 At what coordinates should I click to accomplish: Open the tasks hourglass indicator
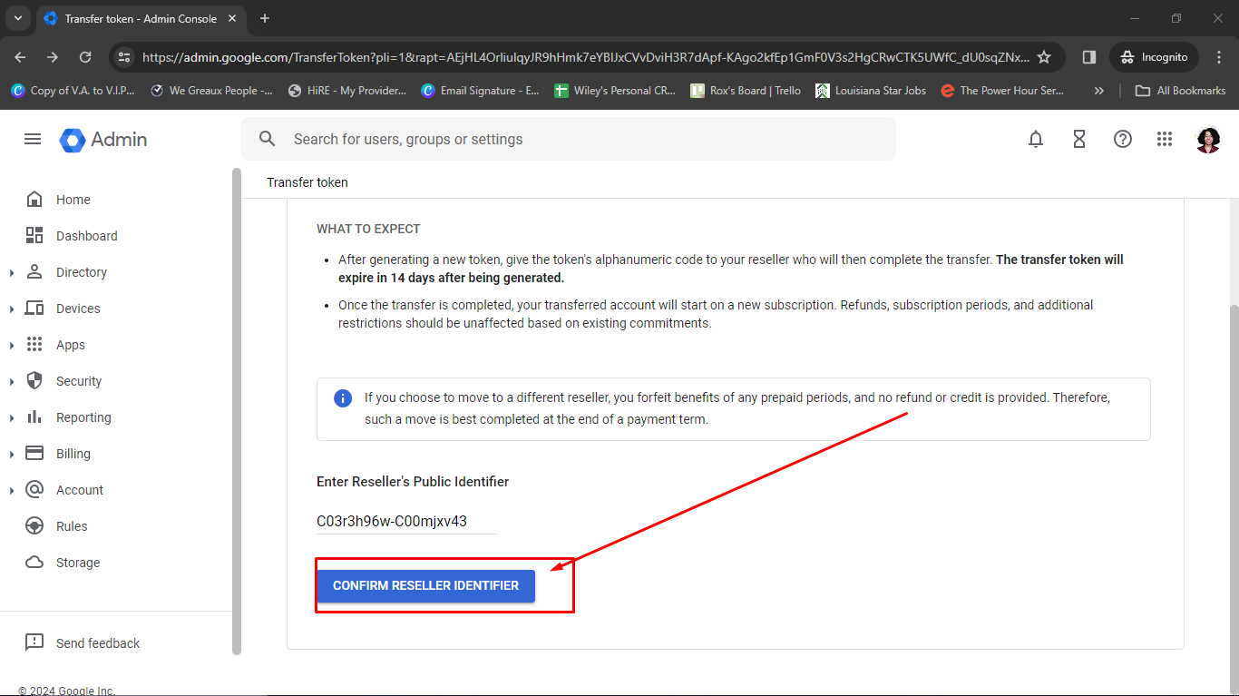pos(1079,139)
